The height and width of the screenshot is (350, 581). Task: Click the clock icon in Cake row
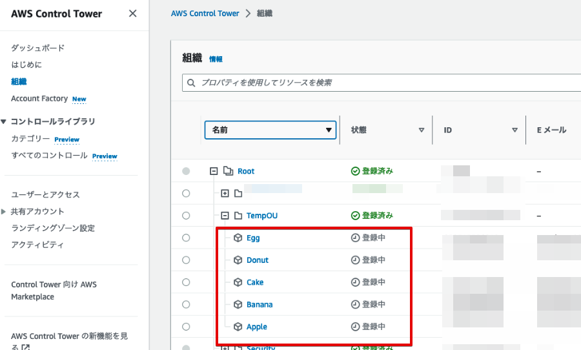coord(355,282)
